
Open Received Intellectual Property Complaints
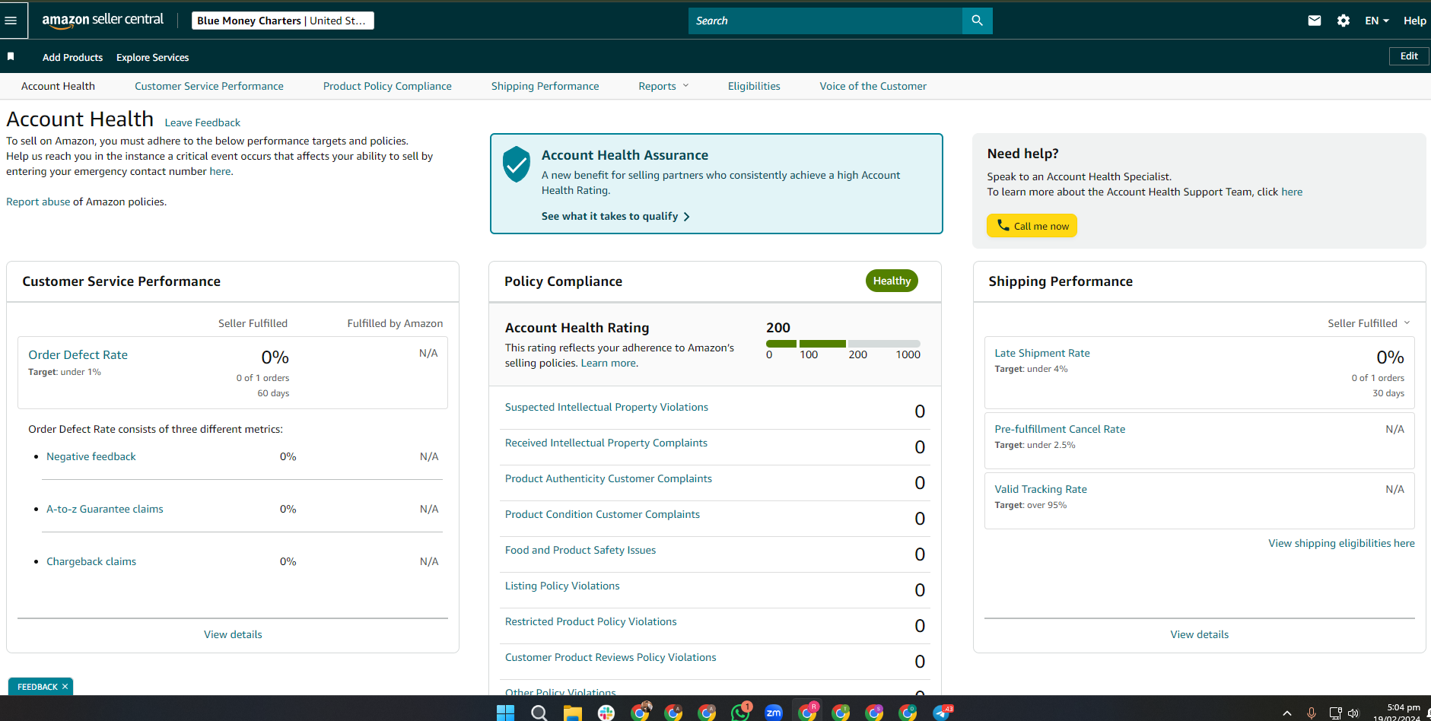(x=606, y=443)
